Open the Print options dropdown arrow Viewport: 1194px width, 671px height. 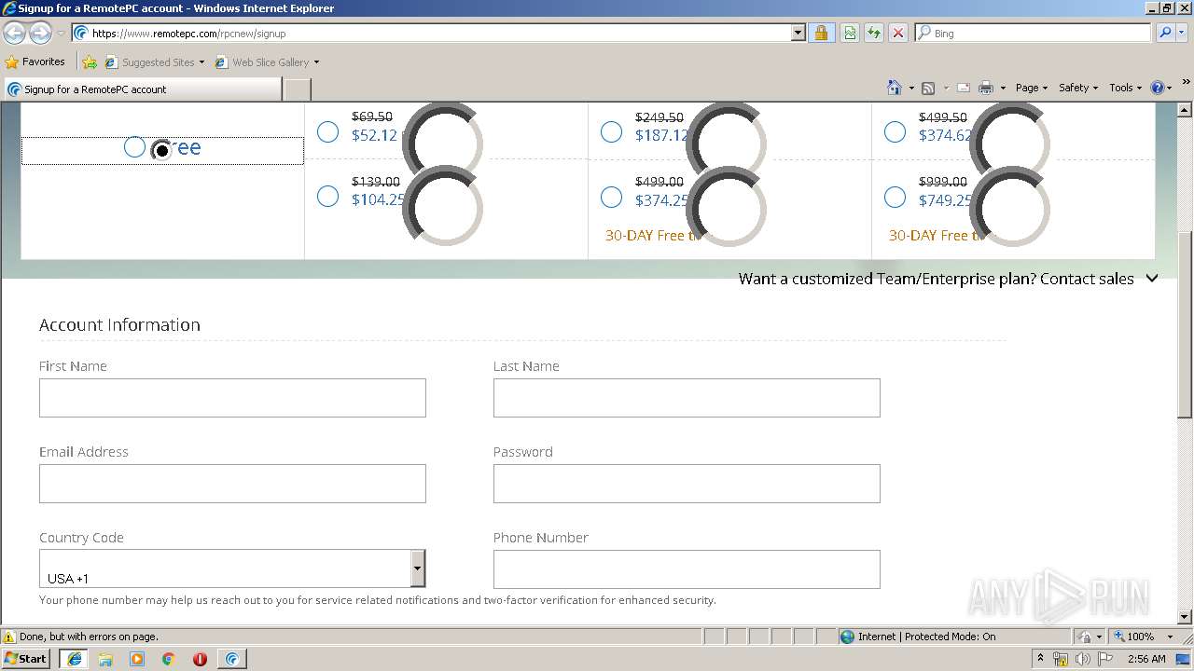coord(1003,88)
